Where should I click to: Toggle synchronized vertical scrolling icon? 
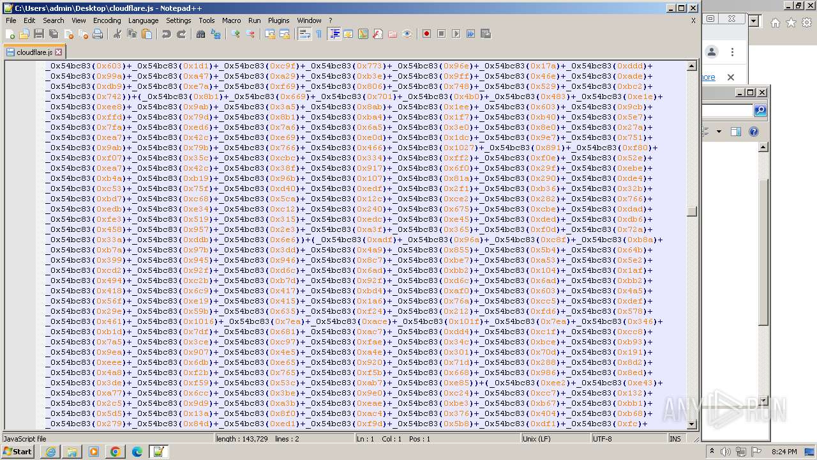tap(270, 34)
